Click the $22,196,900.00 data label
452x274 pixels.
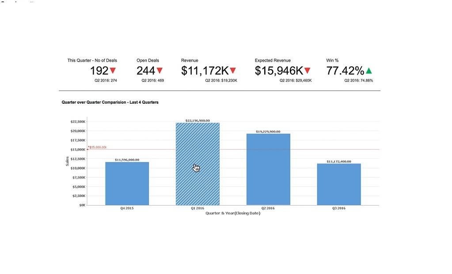click(198, 120)
